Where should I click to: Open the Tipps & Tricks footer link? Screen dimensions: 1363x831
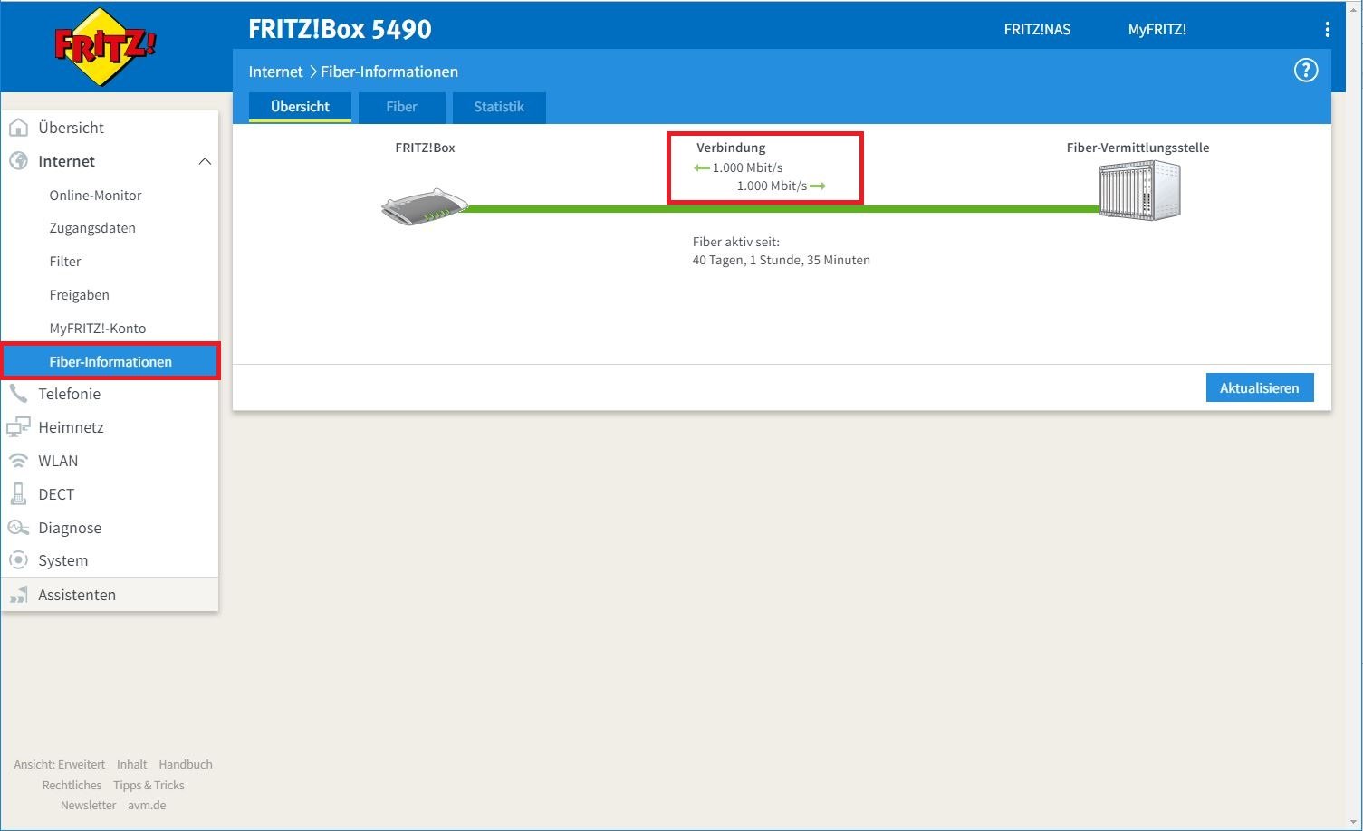point(149,786)
